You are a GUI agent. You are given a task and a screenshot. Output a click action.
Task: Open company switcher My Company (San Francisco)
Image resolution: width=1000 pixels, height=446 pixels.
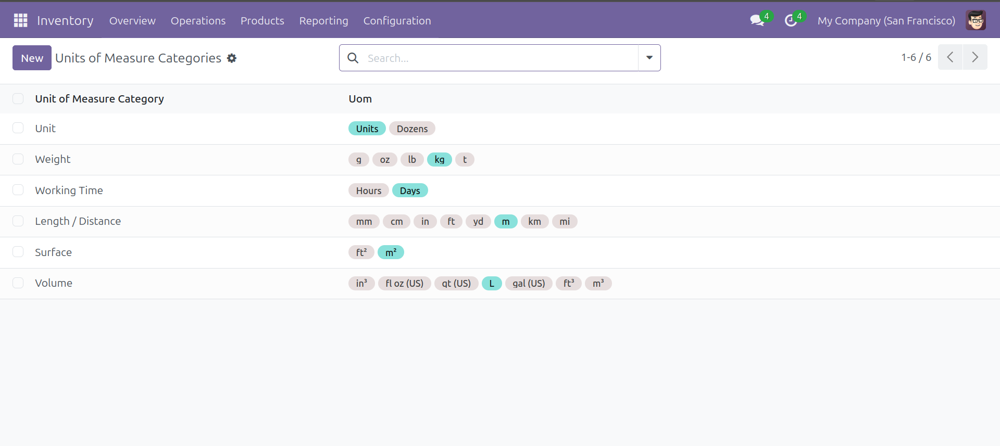point(886,21)
